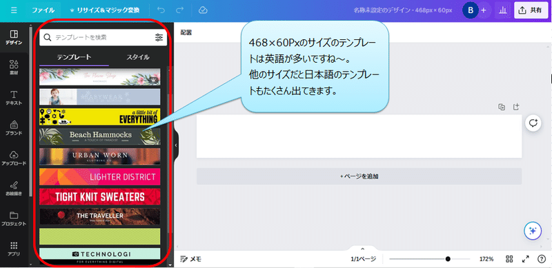Switch to the スタイル tab
Screen dimensions: 552x268
click(x=138, y=57)
